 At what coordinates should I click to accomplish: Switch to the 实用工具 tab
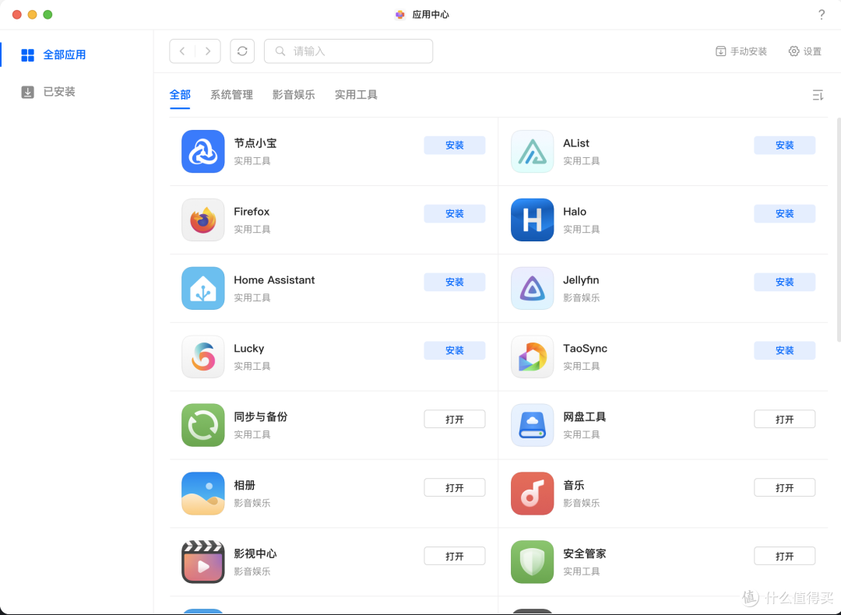[356, 95]
